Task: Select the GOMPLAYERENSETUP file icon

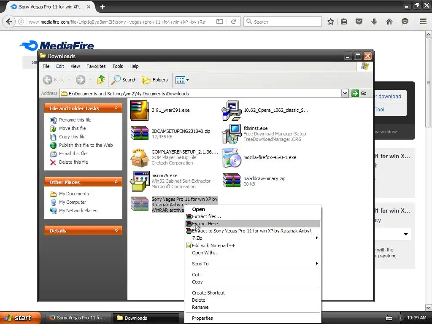Action: tap(140, 158)
